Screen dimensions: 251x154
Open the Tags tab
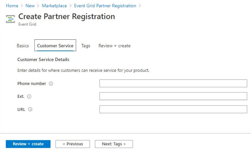(86, 46)
